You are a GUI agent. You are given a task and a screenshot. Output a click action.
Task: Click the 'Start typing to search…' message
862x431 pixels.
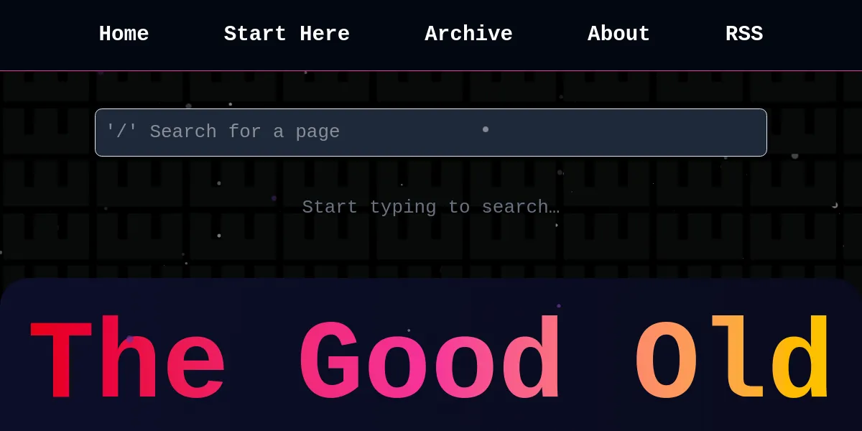point(430,207)
